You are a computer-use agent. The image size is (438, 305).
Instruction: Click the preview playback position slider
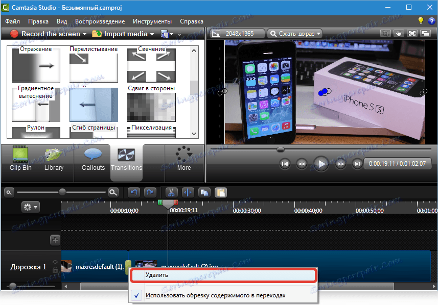(280, 150)
